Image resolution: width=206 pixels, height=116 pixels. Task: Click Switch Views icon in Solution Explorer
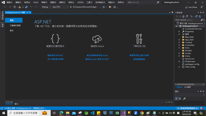pos(187,16)
